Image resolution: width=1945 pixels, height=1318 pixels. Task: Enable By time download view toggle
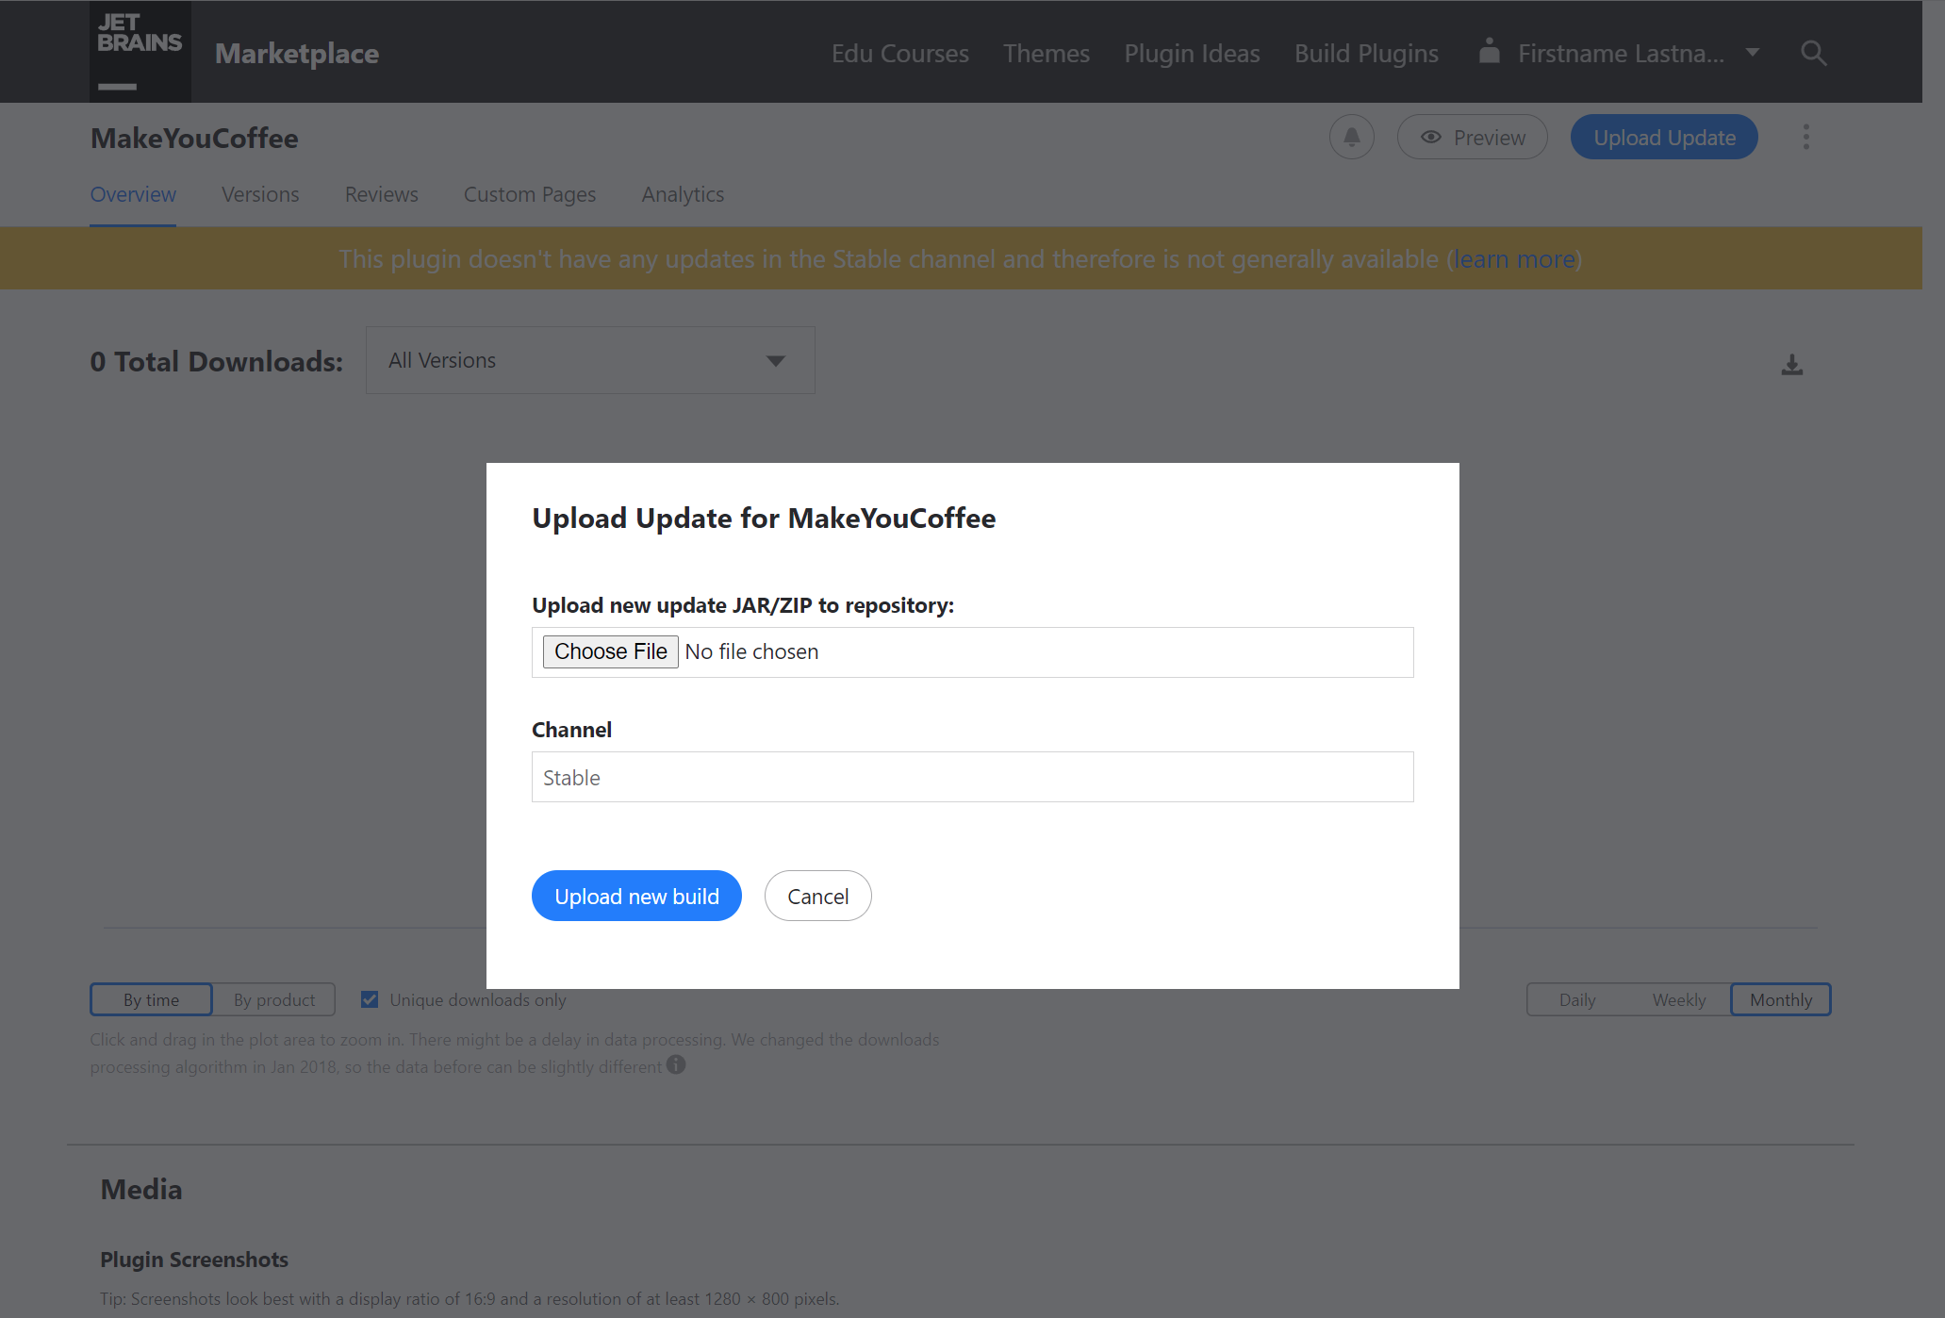[150, 998]
